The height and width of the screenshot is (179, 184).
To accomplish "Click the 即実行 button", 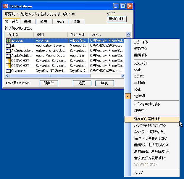I will pos(49,83).
